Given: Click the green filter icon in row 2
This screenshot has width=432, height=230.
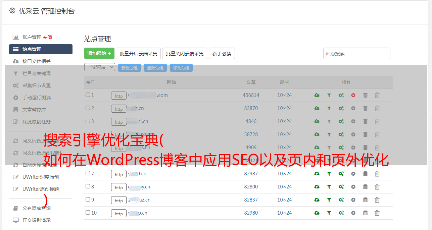Looking at the screenshot, I should (x=329, y=108).
